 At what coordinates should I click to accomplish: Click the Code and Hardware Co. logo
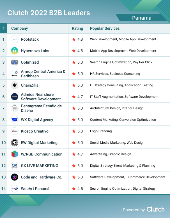[15, 177]
